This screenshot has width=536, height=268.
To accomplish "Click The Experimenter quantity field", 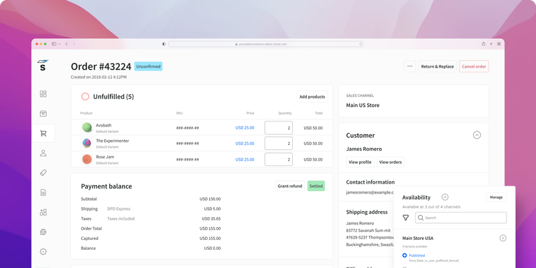I will click(279, 143).
